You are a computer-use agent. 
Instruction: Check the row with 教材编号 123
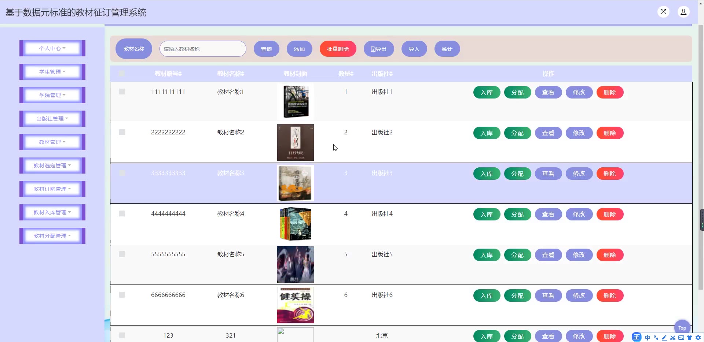pos(122,335)
